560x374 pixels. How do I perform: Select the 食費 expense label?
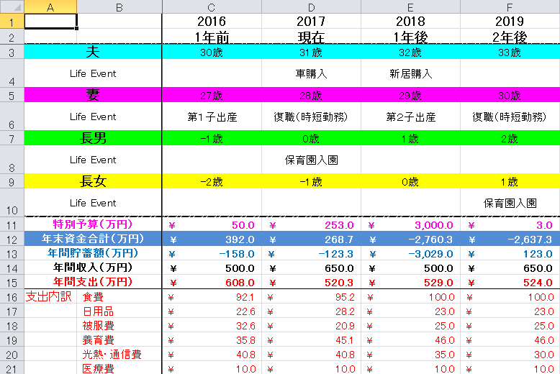click(93, 296)
